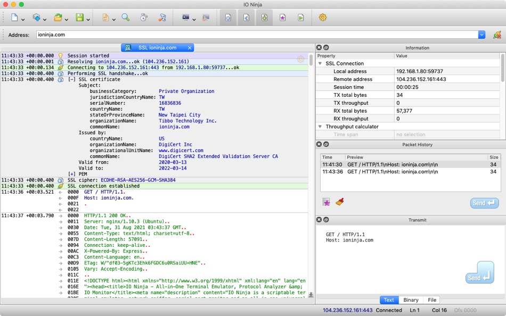Click the ioninja.com link in Resolving line
The height and width of the screenshot is (316, 506).
click(x=111, y=62)
